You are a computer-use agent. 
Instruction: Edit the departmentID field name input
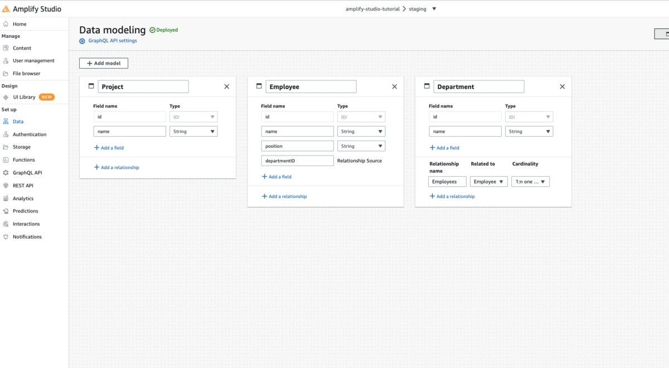click(x=298, y=161)
